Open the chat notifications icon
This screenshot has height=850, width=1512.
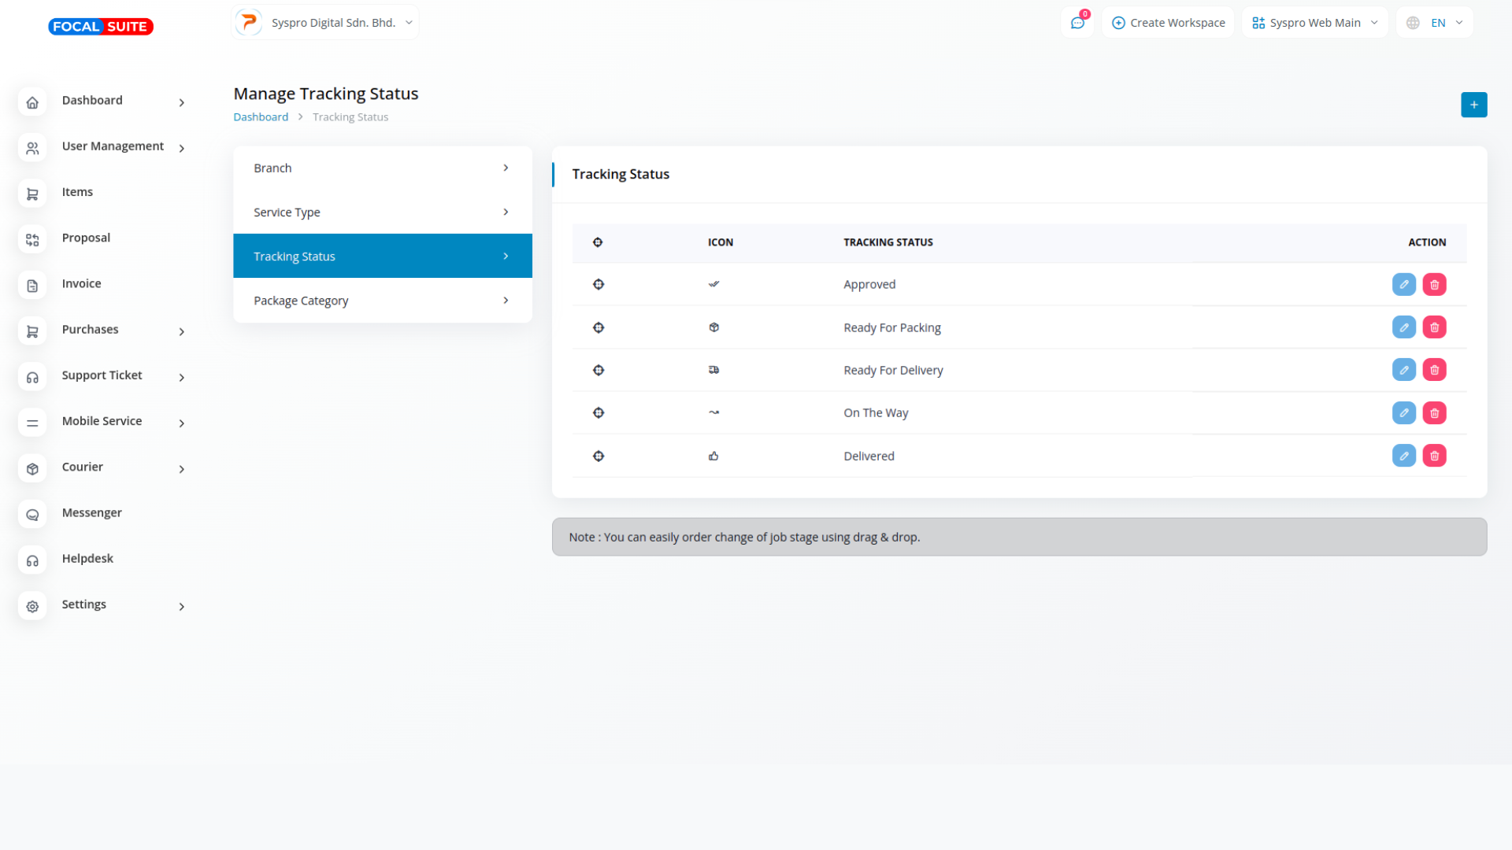tap(1077, 23)
